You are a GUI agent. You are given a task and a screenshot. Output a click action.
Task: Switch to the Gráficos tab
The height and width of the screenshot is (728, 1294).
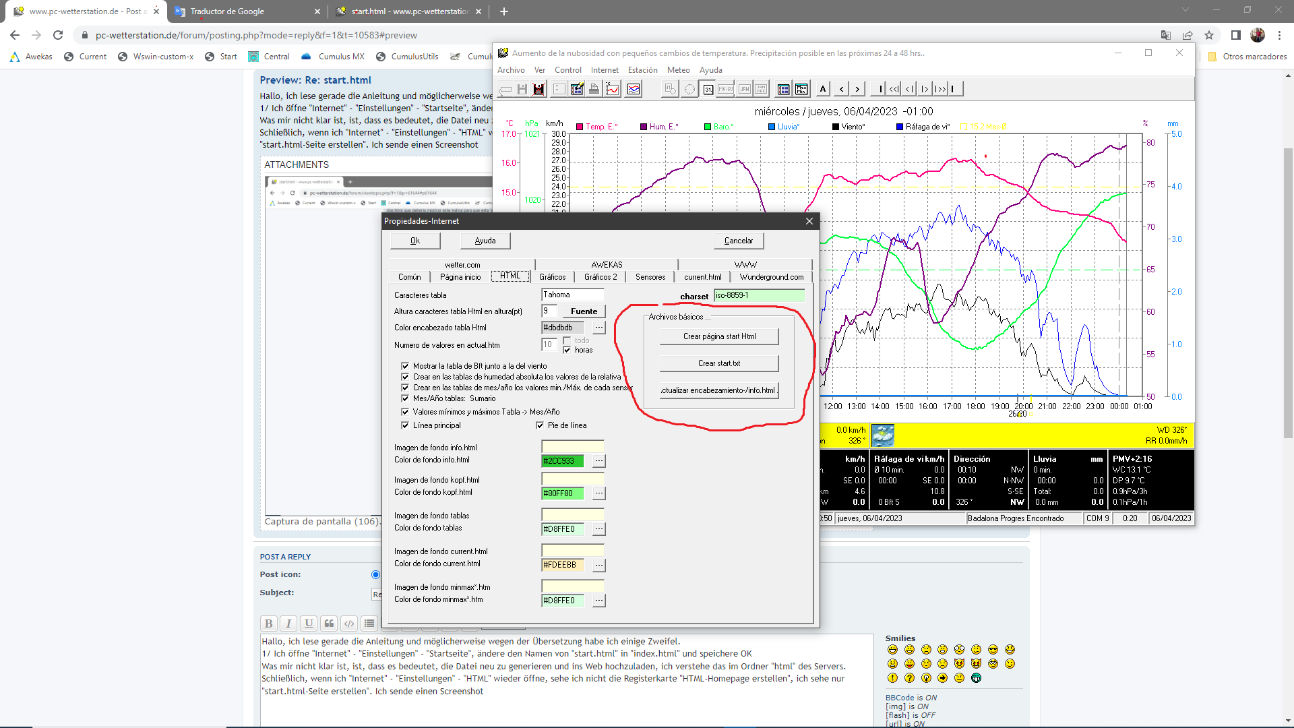[x=552, y=277]
